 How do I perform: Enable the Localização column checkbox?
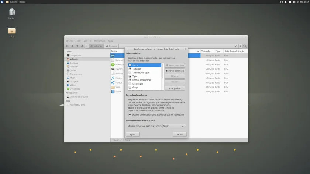(x=130, y=84)
